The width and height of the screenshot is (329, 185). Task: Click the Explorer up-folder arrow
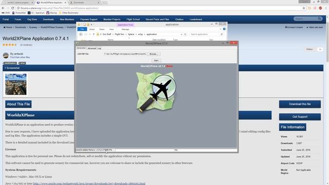[x=94, y=34]
